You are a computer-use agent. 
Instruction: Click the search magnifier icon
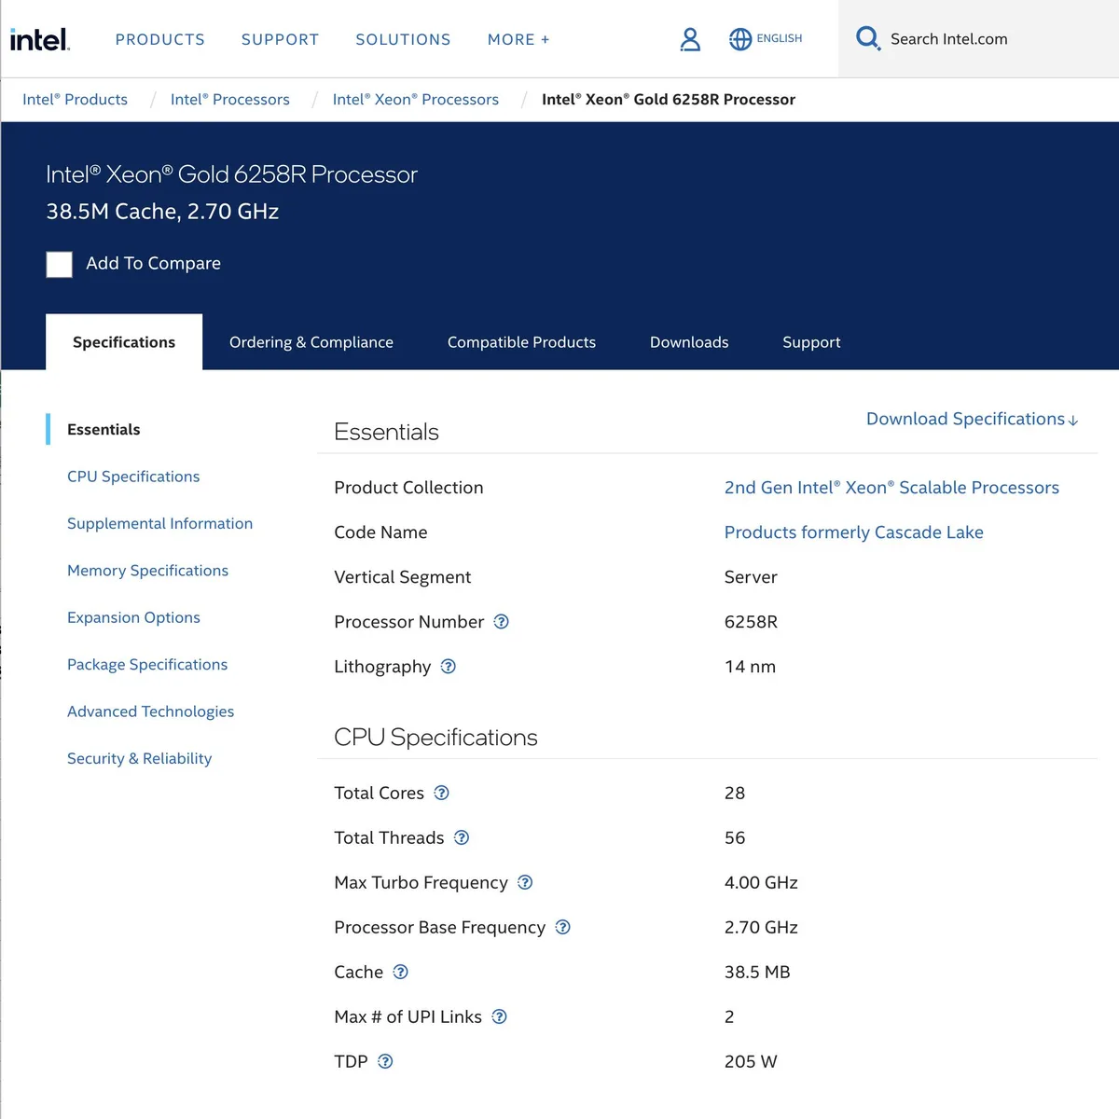click(x=868, y=38)
